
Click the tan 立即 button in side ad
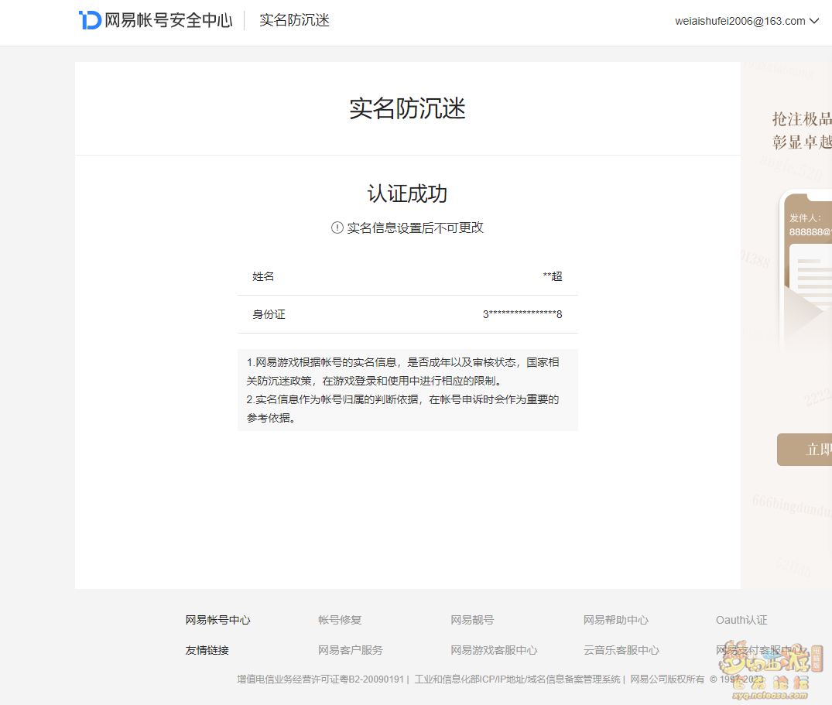click(x=804, y=450)
